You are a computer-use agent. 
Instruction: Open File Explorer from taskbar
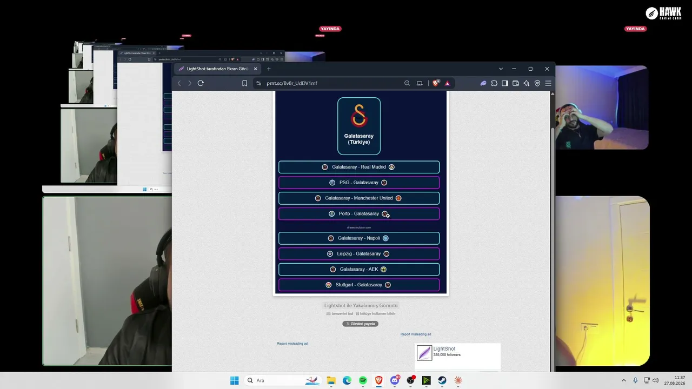coord(331,380)
